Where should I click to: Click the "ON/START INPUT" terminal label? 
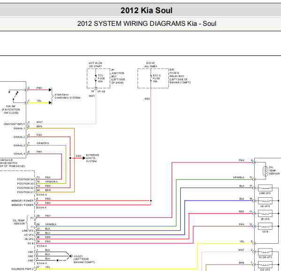pyautogui.click(x=14, y=124)
